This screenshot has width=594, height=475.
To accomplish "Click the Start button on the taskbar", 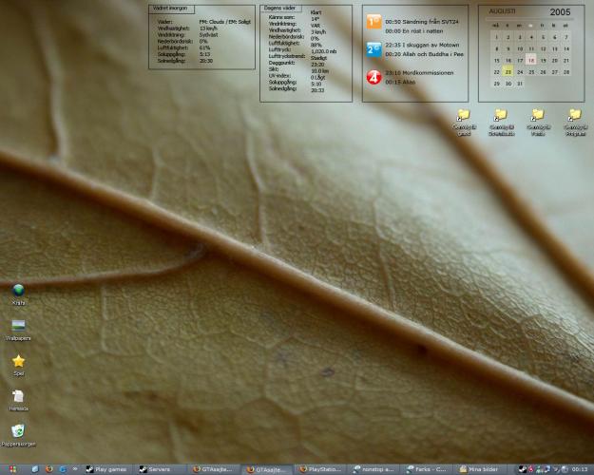I will 10,469.
